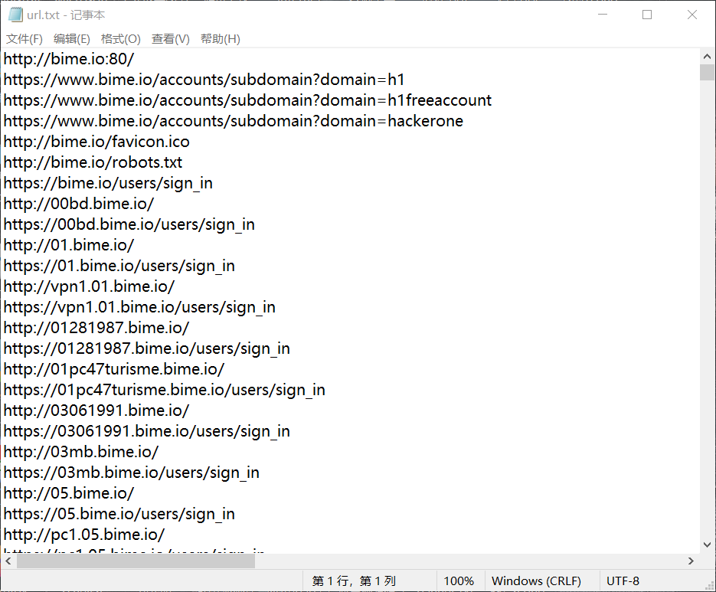Click the Notepad icon in title bar
The height and width of the screenshot is (592, 716).
(x=15, y=15)
